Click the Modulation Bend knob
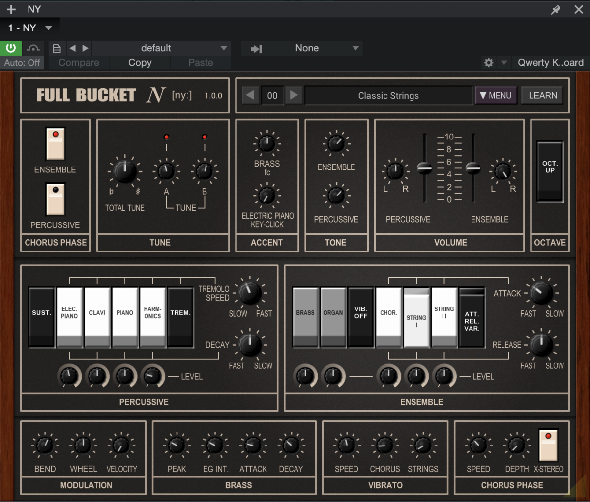This screenshot has height=502, width=590. [x=45, y=446]
